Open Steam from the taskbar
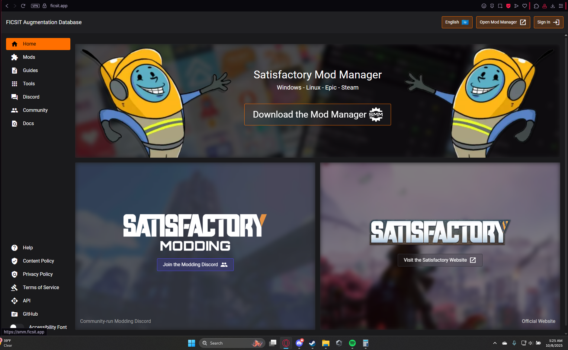This screenshot has height=350, width=568. 313,343
